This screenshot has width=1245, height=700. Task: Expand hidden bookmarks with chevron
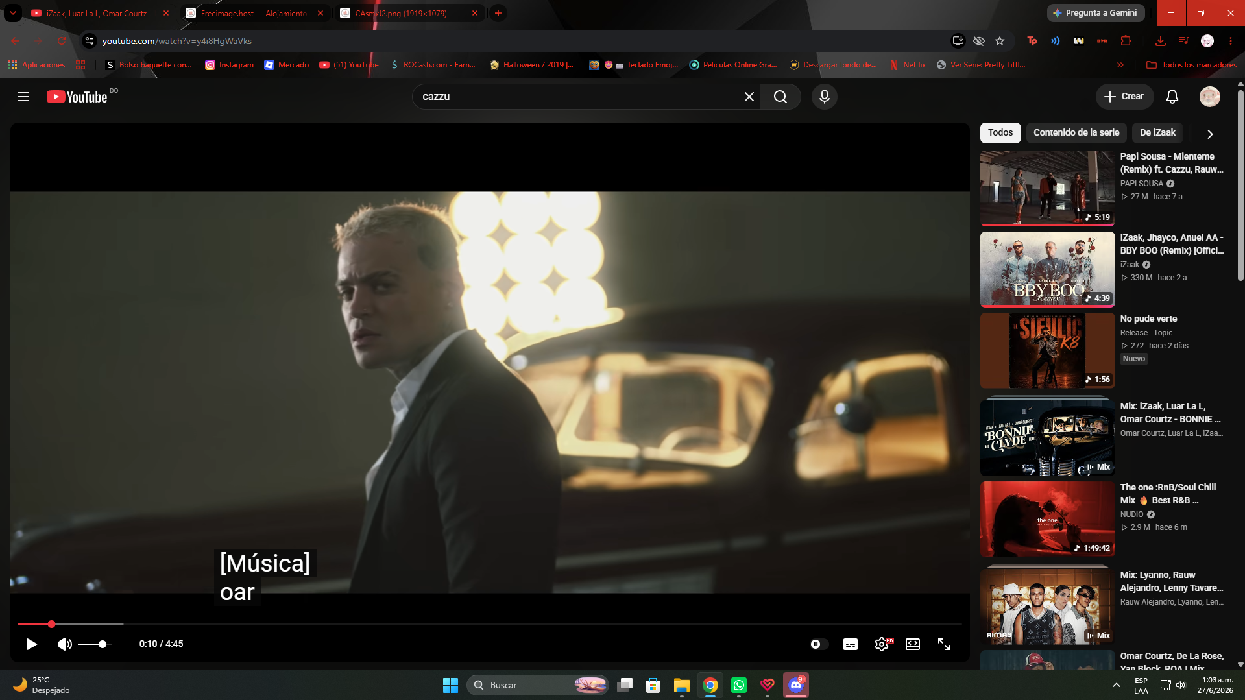(1120, 65)
